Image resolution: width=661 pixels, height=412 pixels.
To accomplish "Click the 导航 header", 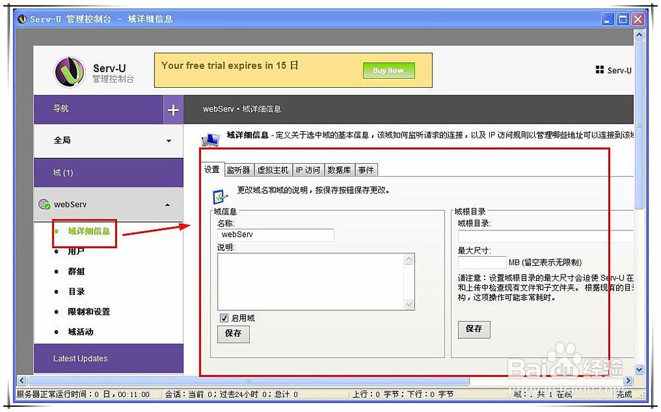I will (98, 110).
